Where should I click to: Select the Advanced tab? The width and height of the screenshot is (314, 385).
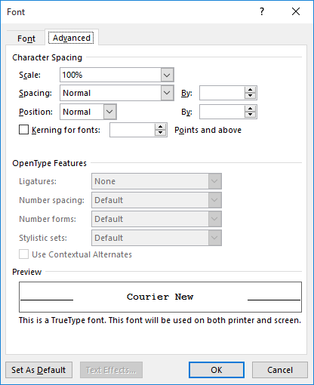(71, 38)
